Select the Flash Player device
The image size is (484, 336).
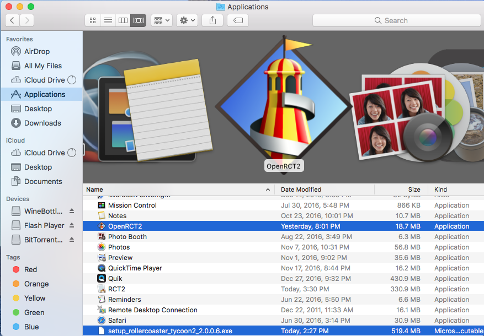(42, 225)
